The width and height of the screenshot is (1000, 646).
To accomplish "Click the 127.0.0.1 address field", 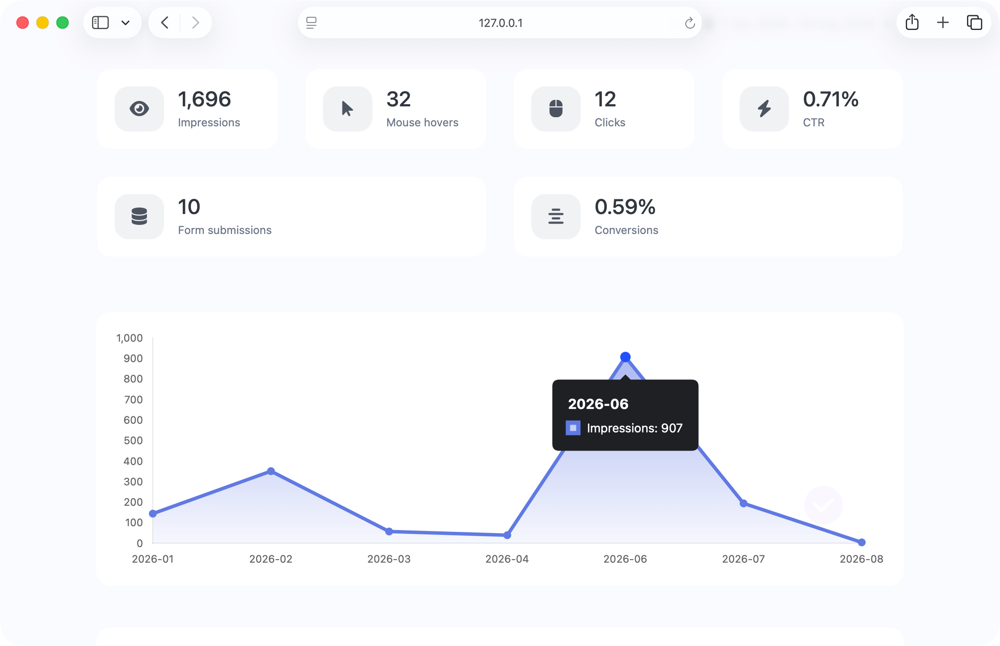I will [x=500, y=23].
